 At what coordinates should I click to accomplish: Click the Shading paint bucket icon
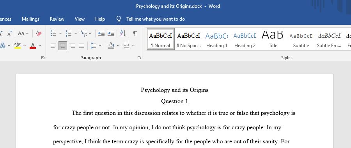(111, 46)
